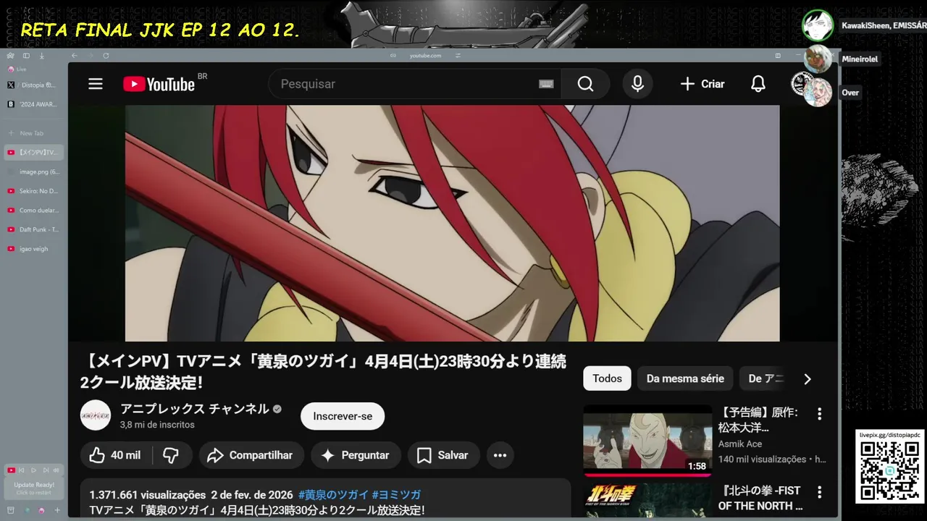The height and width of the screenshot is (521, 927).
Task: Open options for Fist of the North Star video
Action: click(x=819, y=492)
